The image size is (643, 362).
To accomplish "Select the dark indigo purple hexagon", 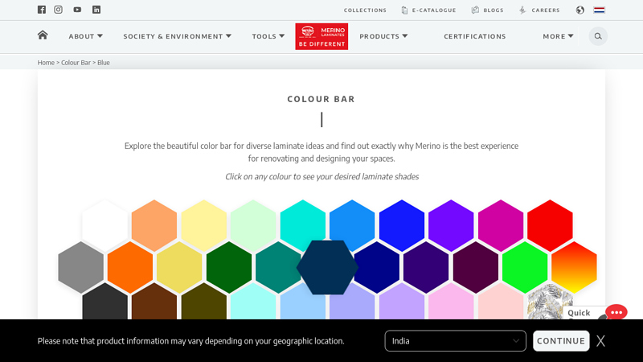I will tap(426, 267).
